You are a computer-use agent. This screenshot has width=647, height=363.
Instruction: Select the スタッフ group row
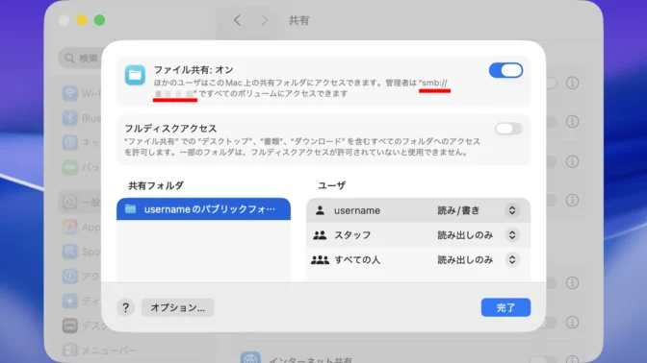418,235
